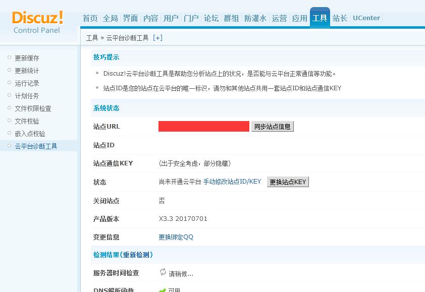
Task: Select the 论坛 tab
Action: pyautogui.click(x=211, y=18)
